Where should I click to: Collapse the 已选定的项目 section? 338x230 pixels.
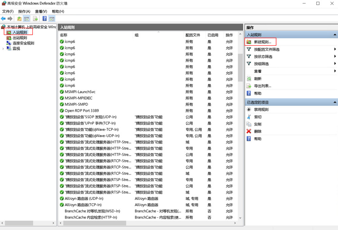(x=335, y=102)
